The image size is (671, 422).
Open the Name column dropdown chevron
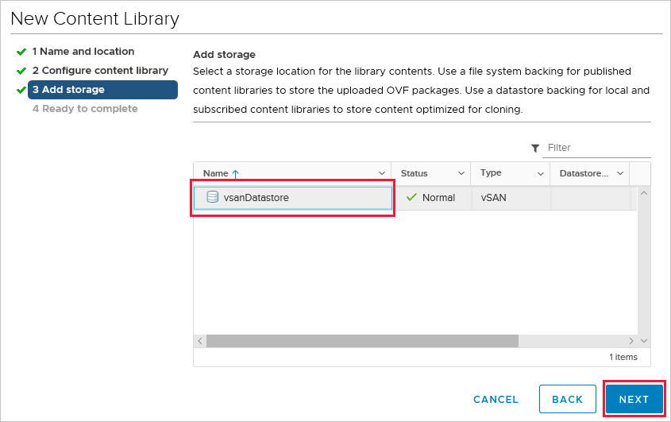(382, 173)
